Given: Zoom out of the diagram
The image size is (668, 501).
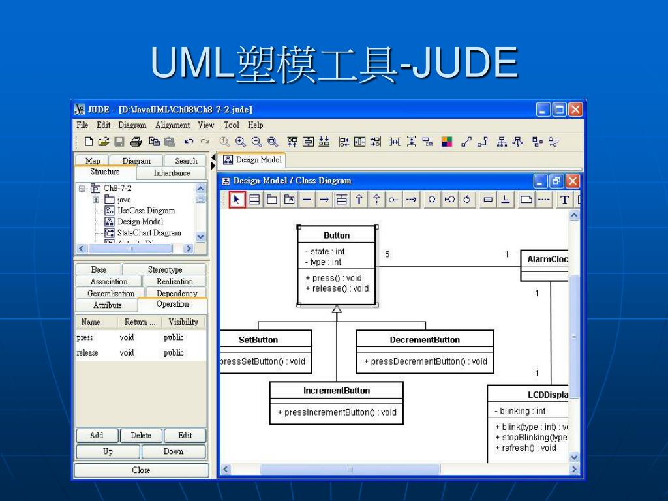Looking at the screenshot, I should (x=256, y=142).
